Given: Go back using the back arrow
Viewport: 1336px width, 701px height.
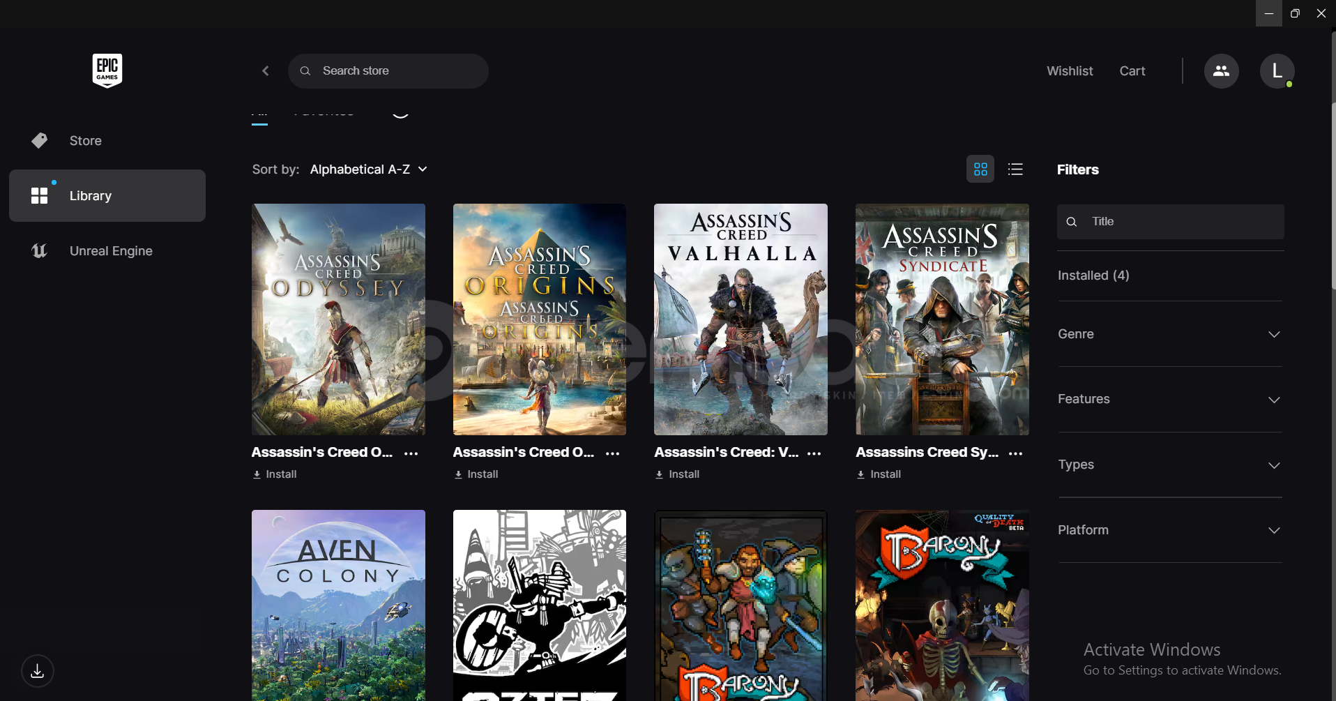Looking at the screenshot, I should point(266,71).
